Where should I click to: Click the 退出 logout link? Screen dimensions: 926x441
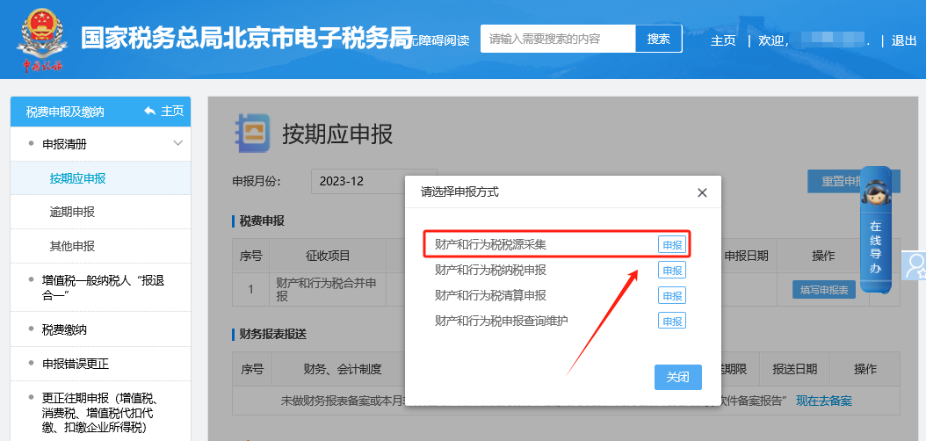[904, 40]
